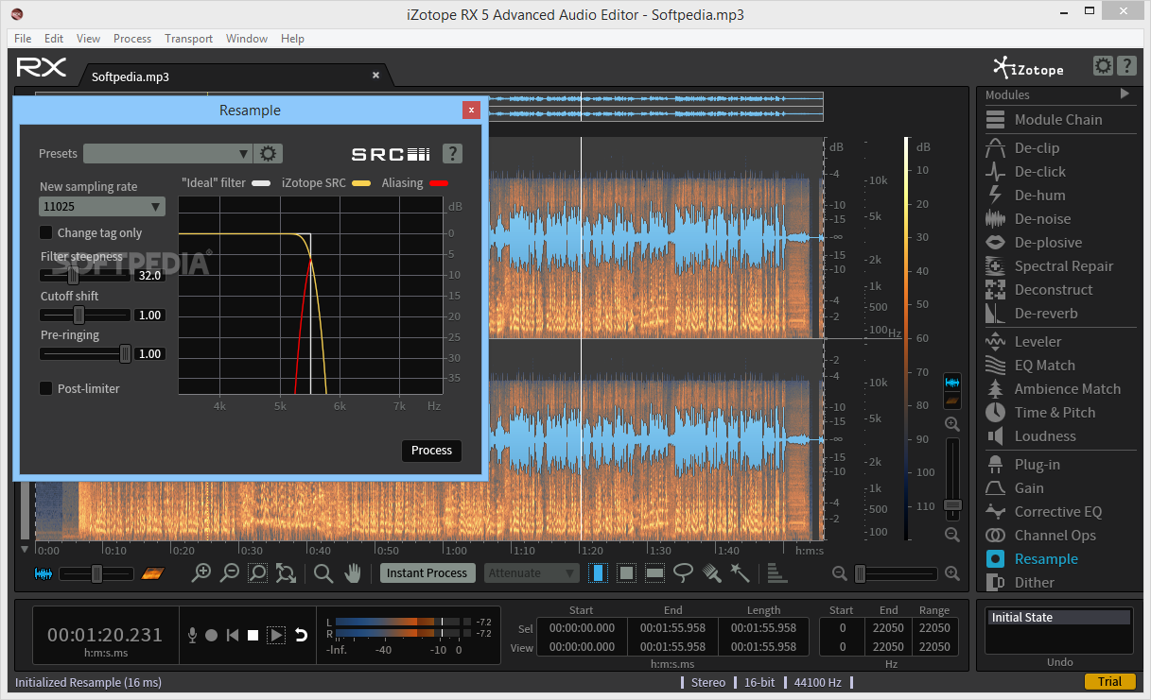Rewind to start of file
The image size is (1151, 700).
click(x=233, y=636)
